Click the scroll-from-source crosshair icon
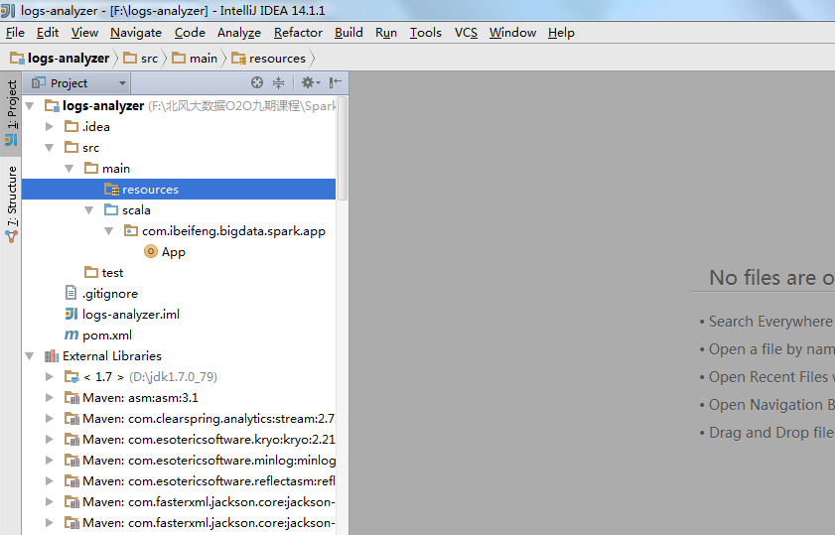835x535 pixels. [257, 82]
